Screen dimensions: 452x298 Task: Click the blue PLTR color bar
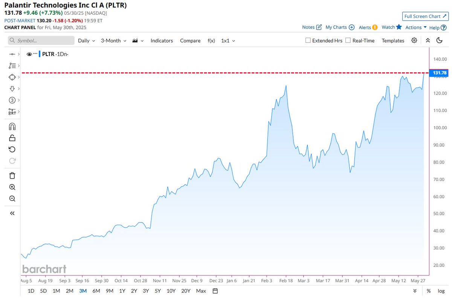click(x=40, y=54)
